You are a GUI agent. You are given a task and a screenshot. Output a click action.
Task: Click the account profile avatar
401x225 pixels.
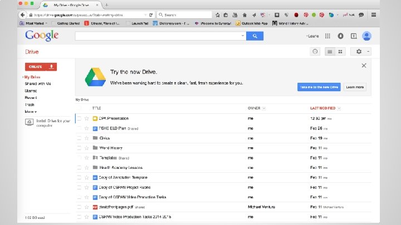pos(366,36)
